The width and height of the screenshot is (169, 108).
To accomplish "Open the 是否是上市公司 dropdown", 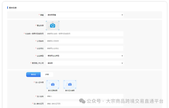I will tap(84, 63).
